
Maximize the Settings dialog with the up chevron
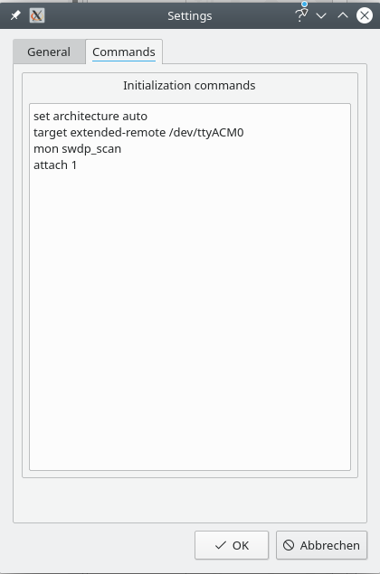pyautogui.click(x=343, y=15)
